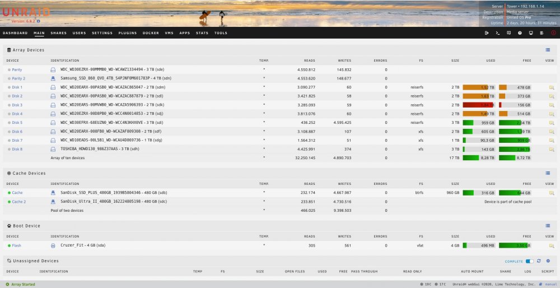Click the grey status dot beside Parity 2
The image size is (560, 288).
click(10, 78)
